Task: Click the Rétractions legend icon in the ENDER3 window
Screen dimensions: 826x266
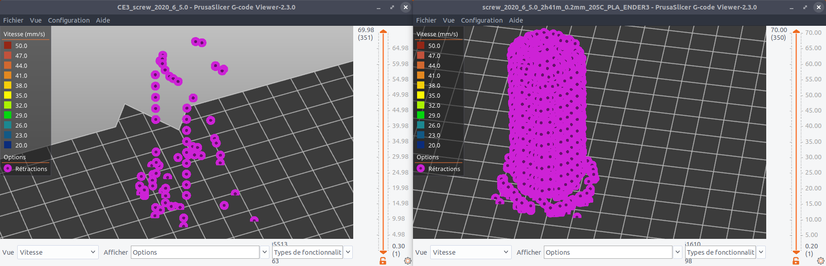Action: 421,169
